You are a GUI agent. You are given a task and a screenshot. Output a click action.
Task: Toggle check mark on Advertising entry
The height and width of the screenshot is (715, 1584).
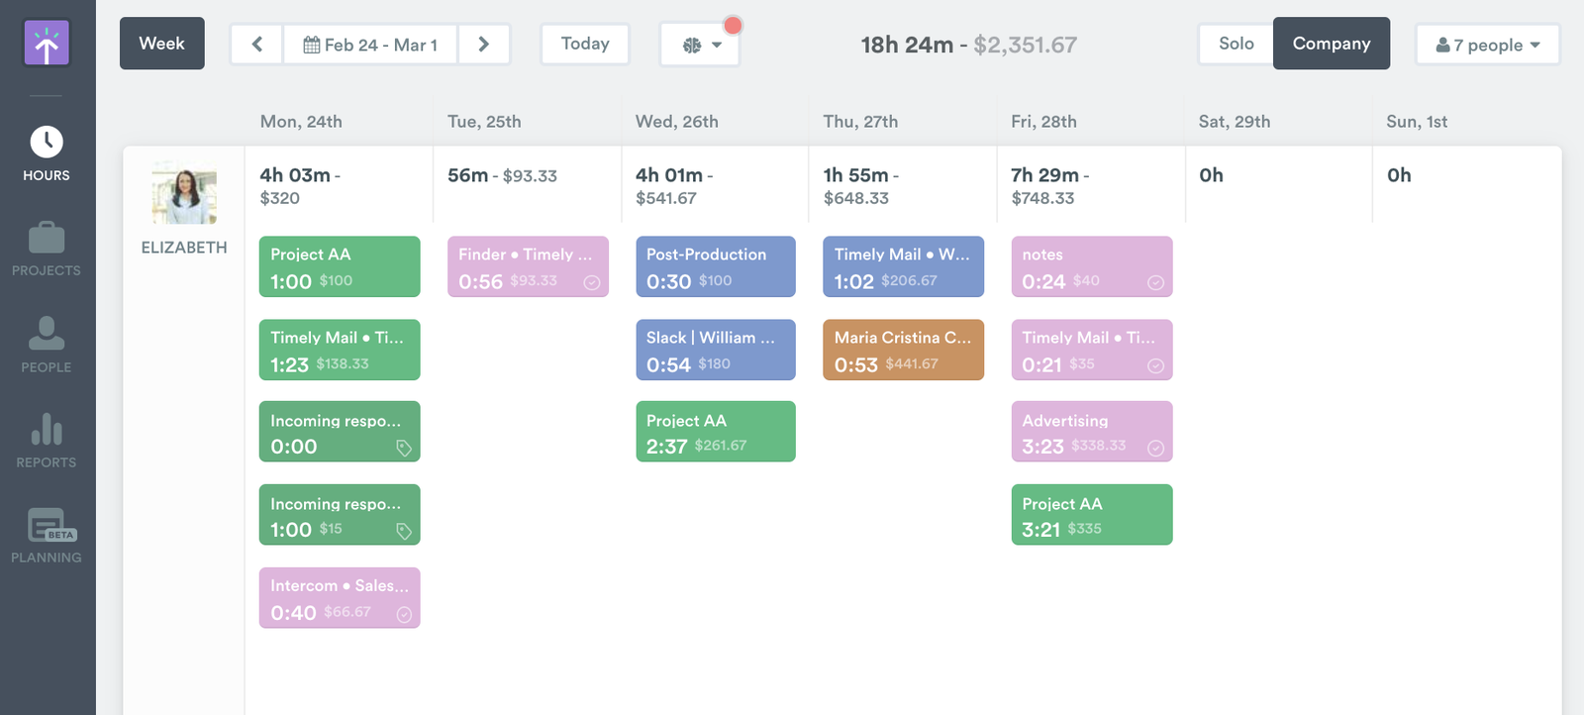coord(1155,449)
